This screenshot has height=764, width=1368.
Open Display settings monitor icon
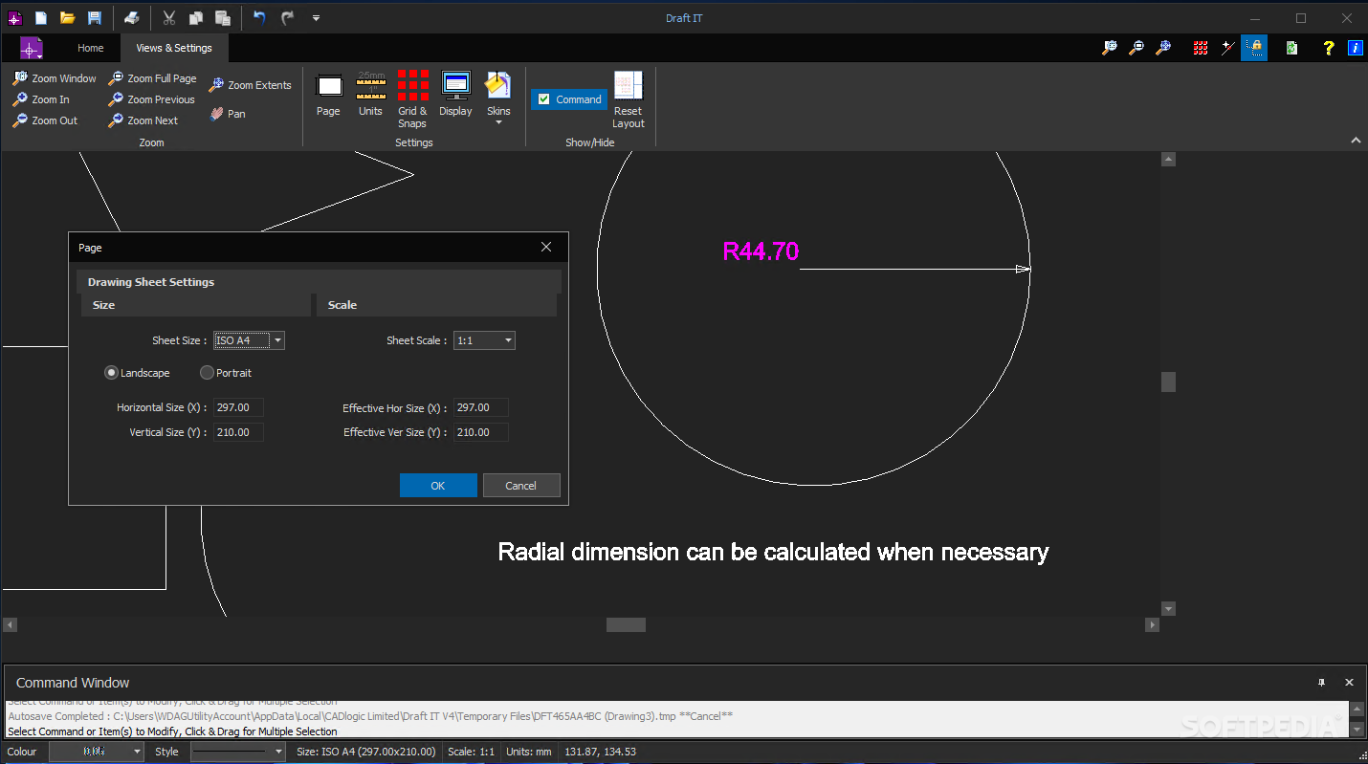tap(455, 96)
